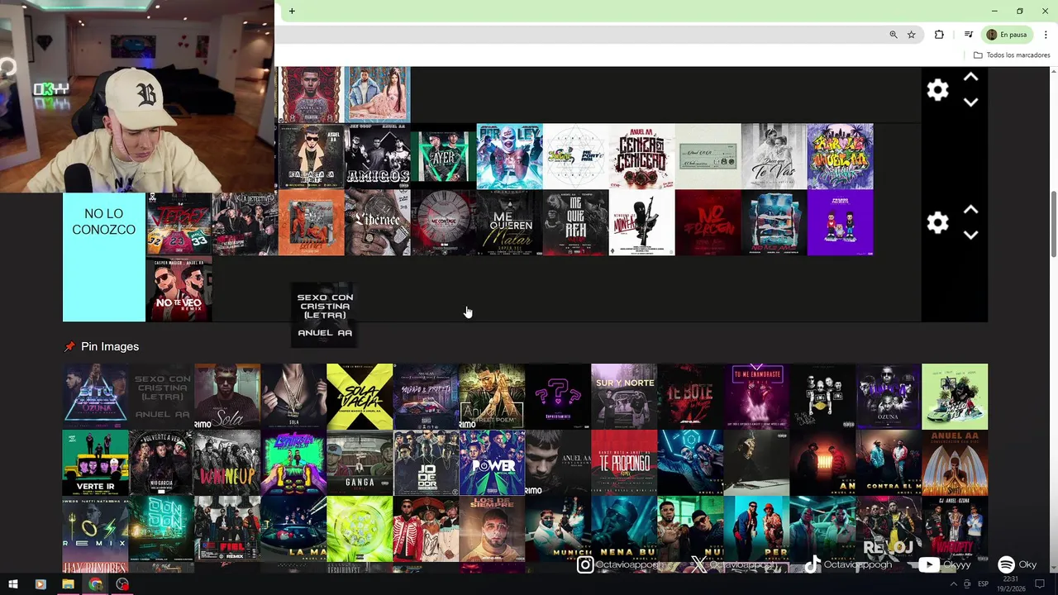Screen dimensions: 1058x595
Task: Pick the Tu Me Enamoraste cover
Action: pos(756,397)
